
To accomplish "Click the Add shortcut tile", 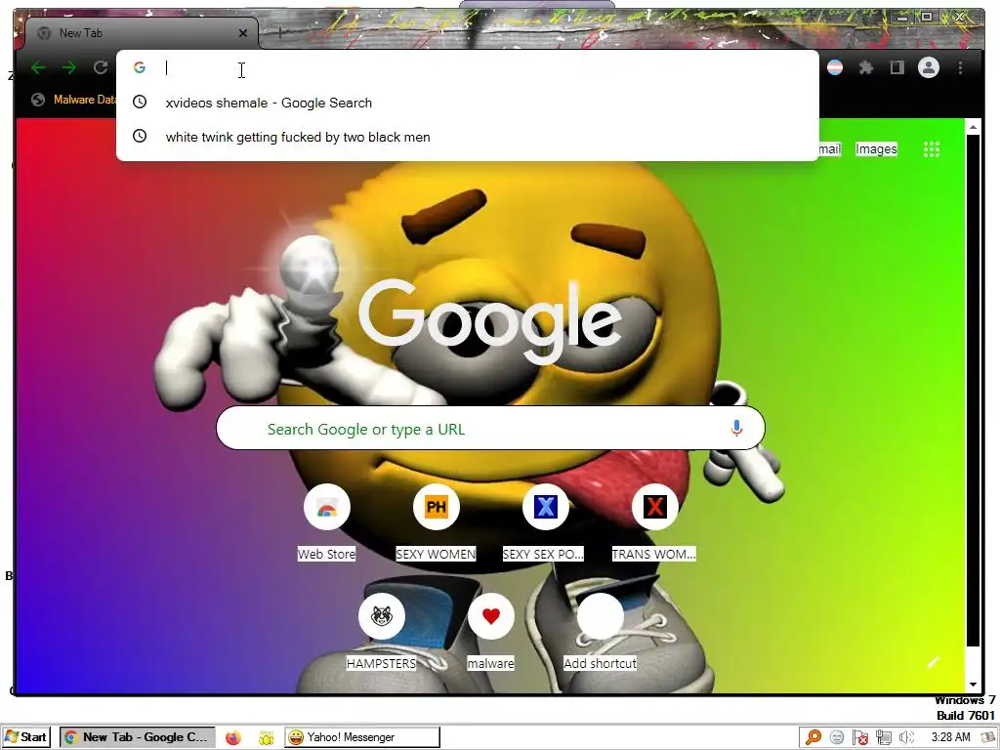I will click(x=601, y=633).
